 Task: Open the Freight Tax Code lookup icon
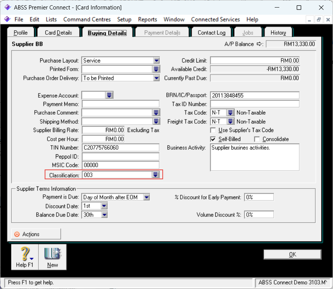click(x=230, y=121)
